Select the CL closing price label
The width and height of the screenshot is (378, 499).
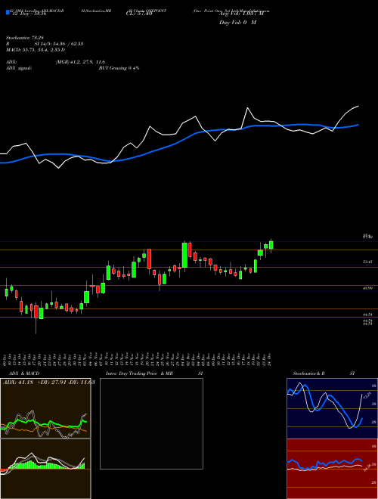139,14
